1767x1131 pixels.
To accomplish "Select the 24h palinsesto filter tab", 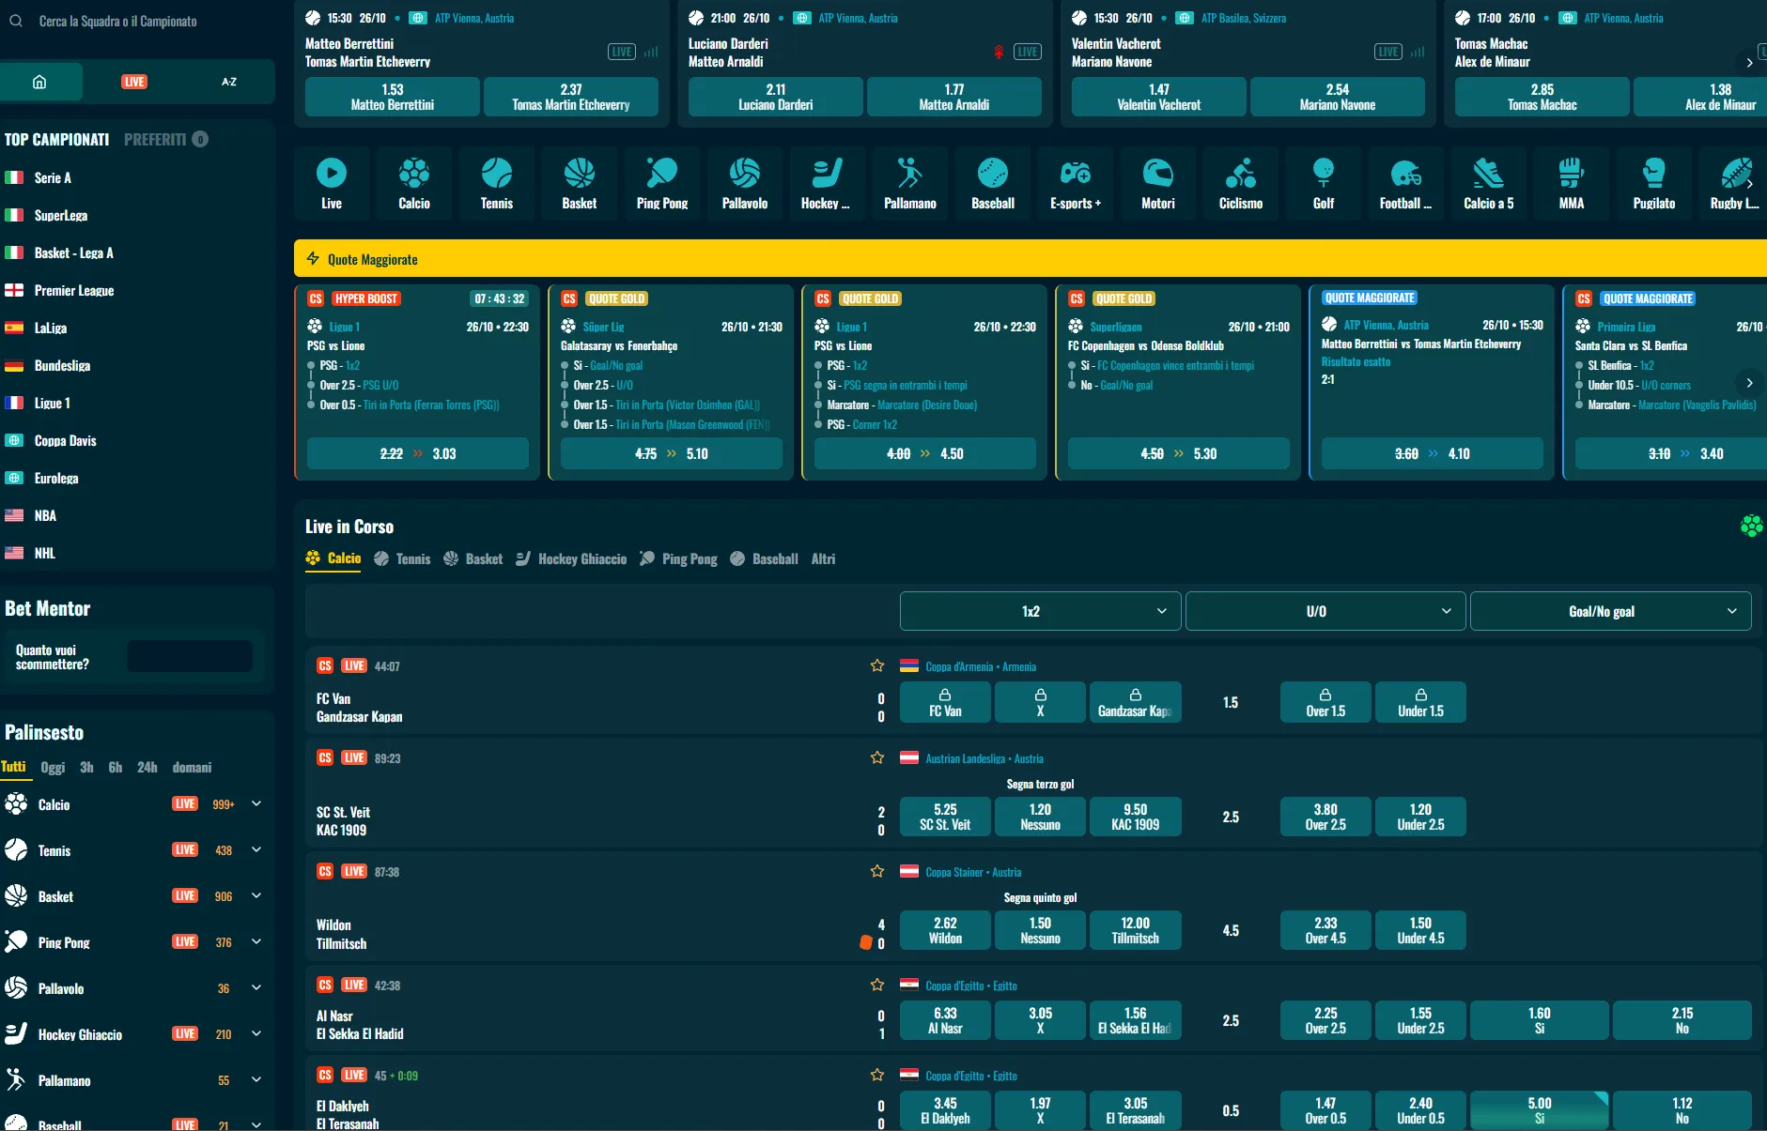I will pos(147,767).
